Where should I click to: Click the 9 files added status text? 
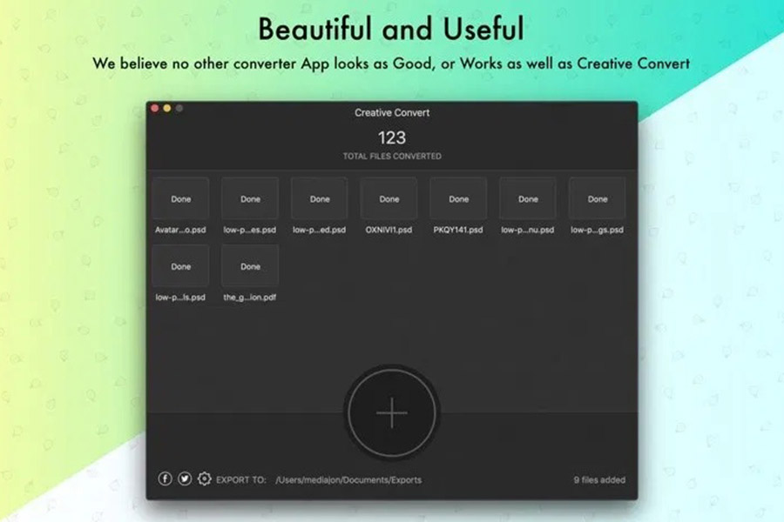pos(598,480)
